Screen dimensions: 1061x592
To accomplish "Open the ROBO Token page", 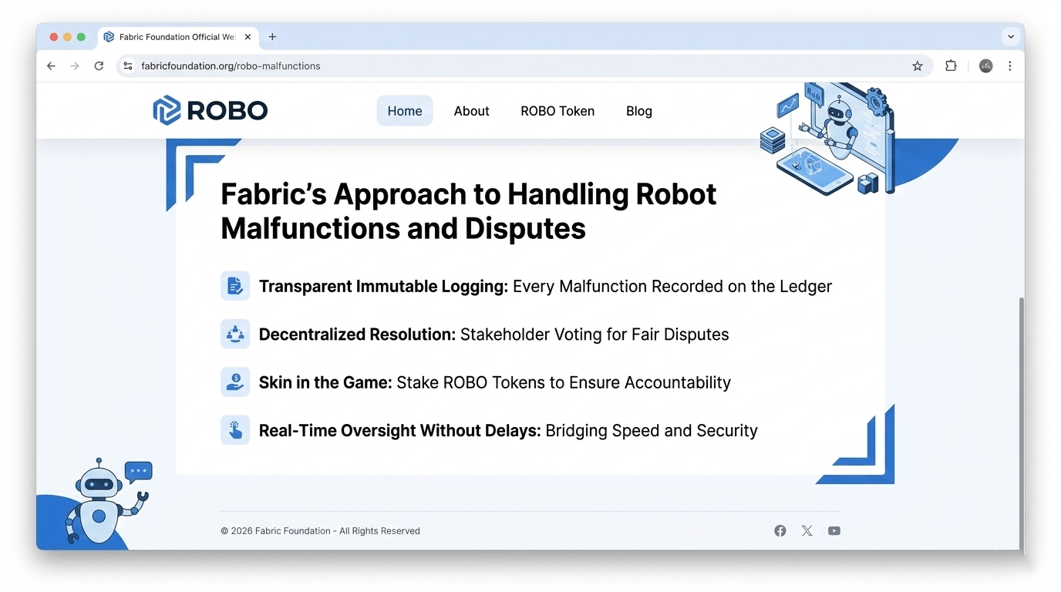I will point(557,111).
